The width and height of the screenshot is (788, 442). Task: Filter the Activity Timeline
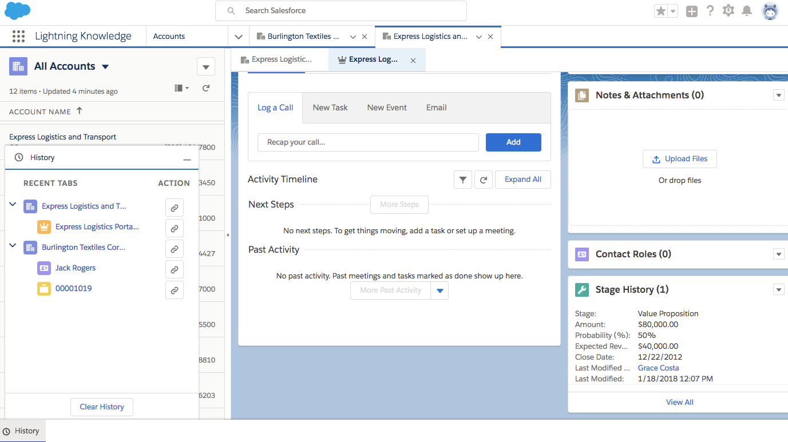462,180
